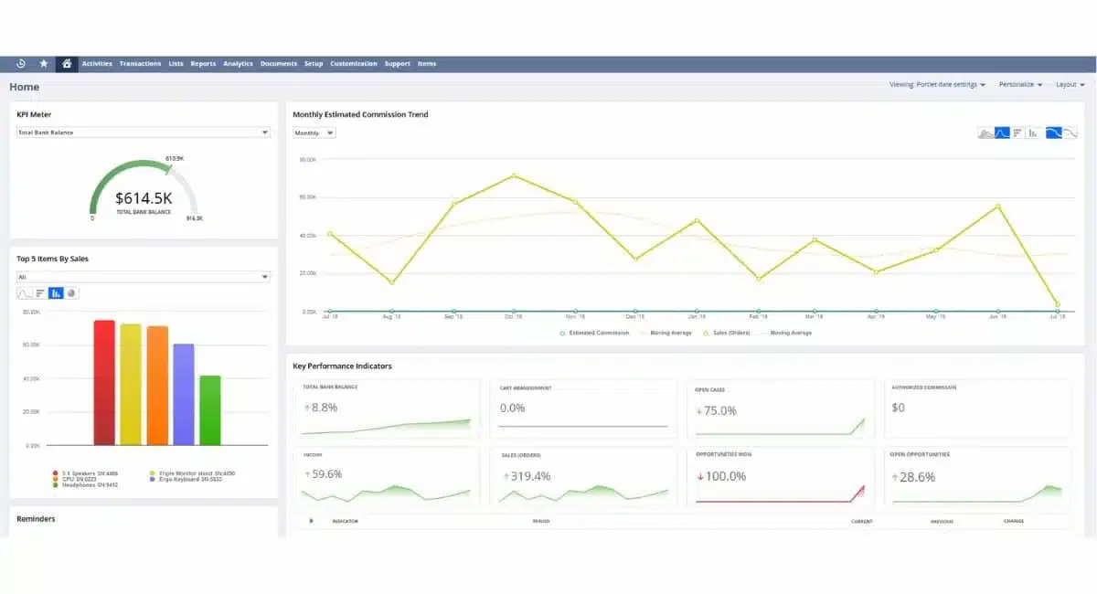This screenshot has width=1097, height=594.
Task: Open the Recent Records clock icon
Action: click(x=21, y=64)
